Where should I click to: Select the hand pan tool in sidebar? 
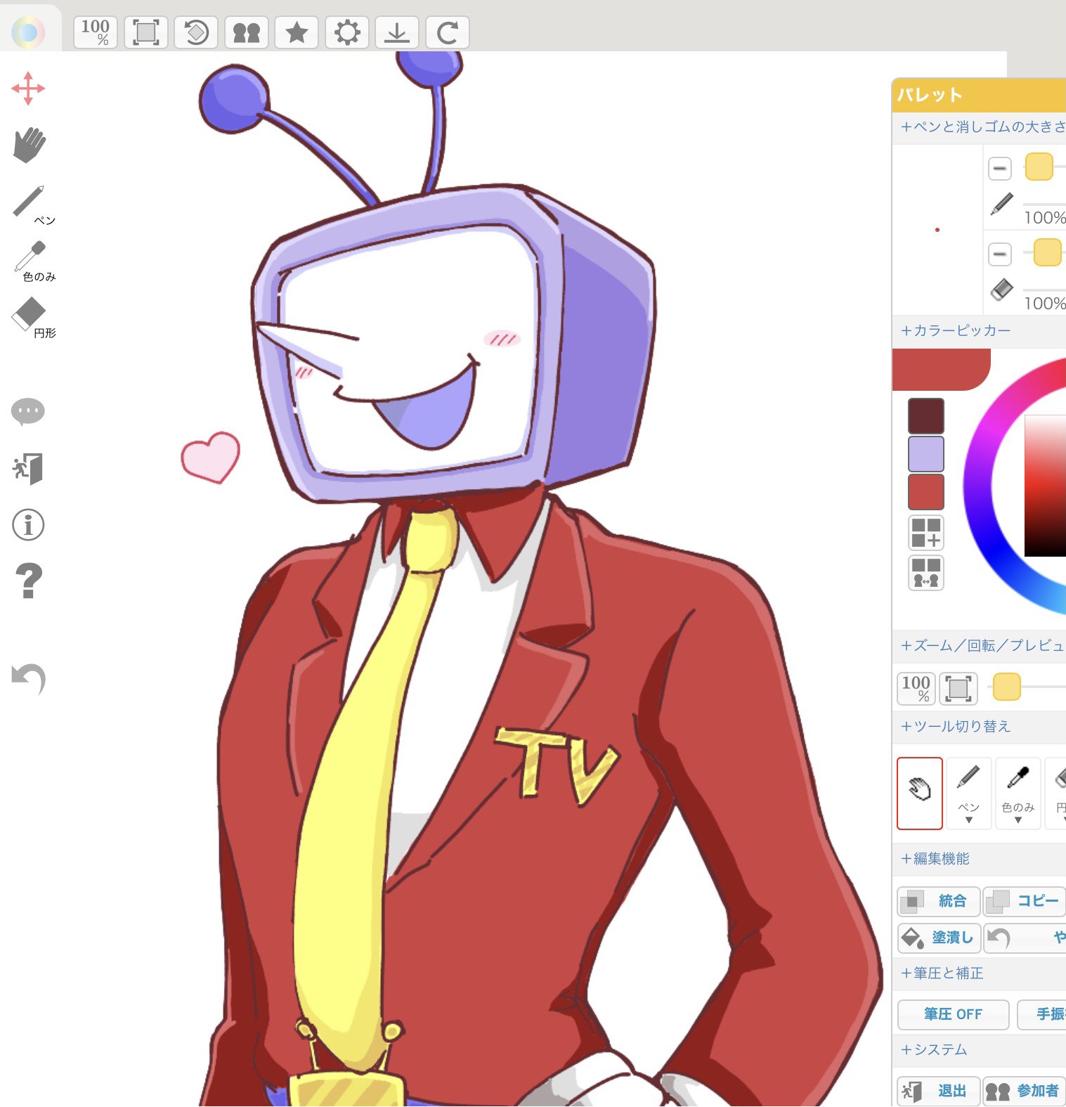coord(29,145)
